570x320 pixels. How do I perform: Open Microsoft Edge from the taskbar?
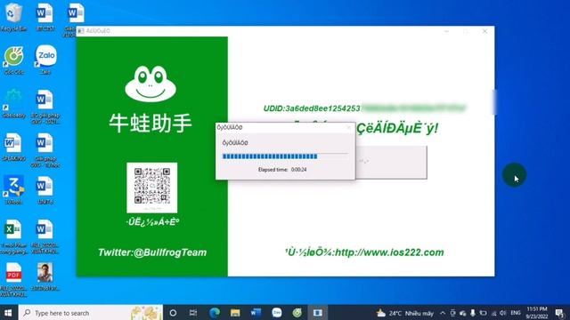click(x=215, y=313)
